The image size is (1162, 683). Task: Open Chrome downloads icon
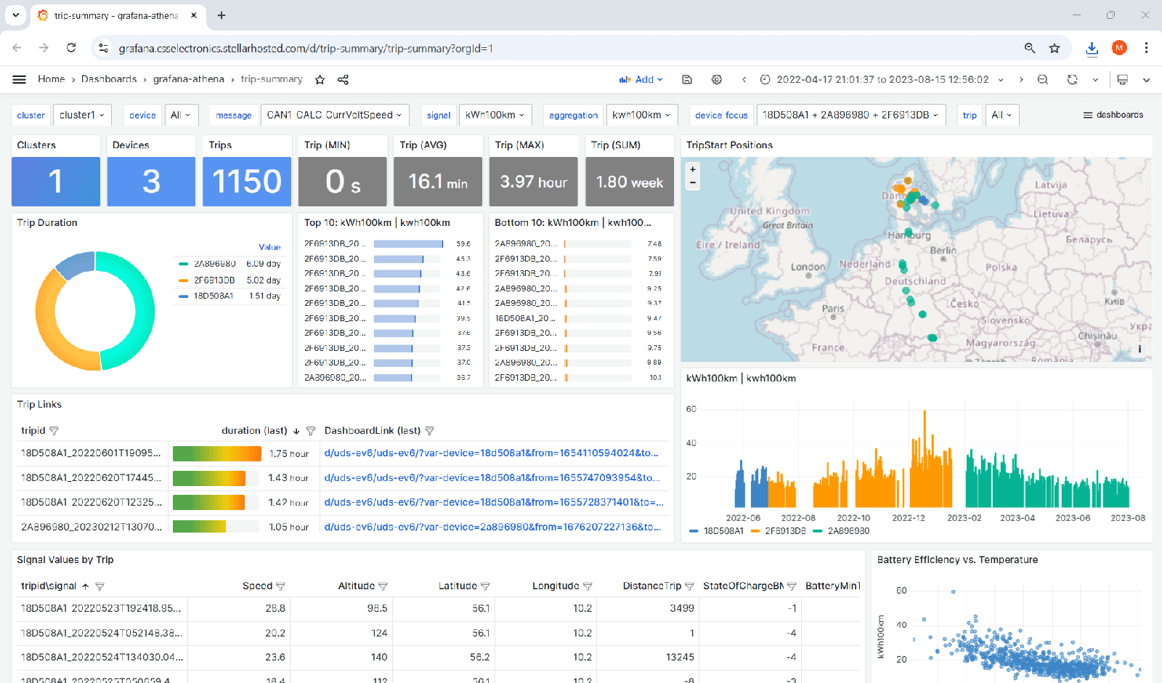(1092, 48)
